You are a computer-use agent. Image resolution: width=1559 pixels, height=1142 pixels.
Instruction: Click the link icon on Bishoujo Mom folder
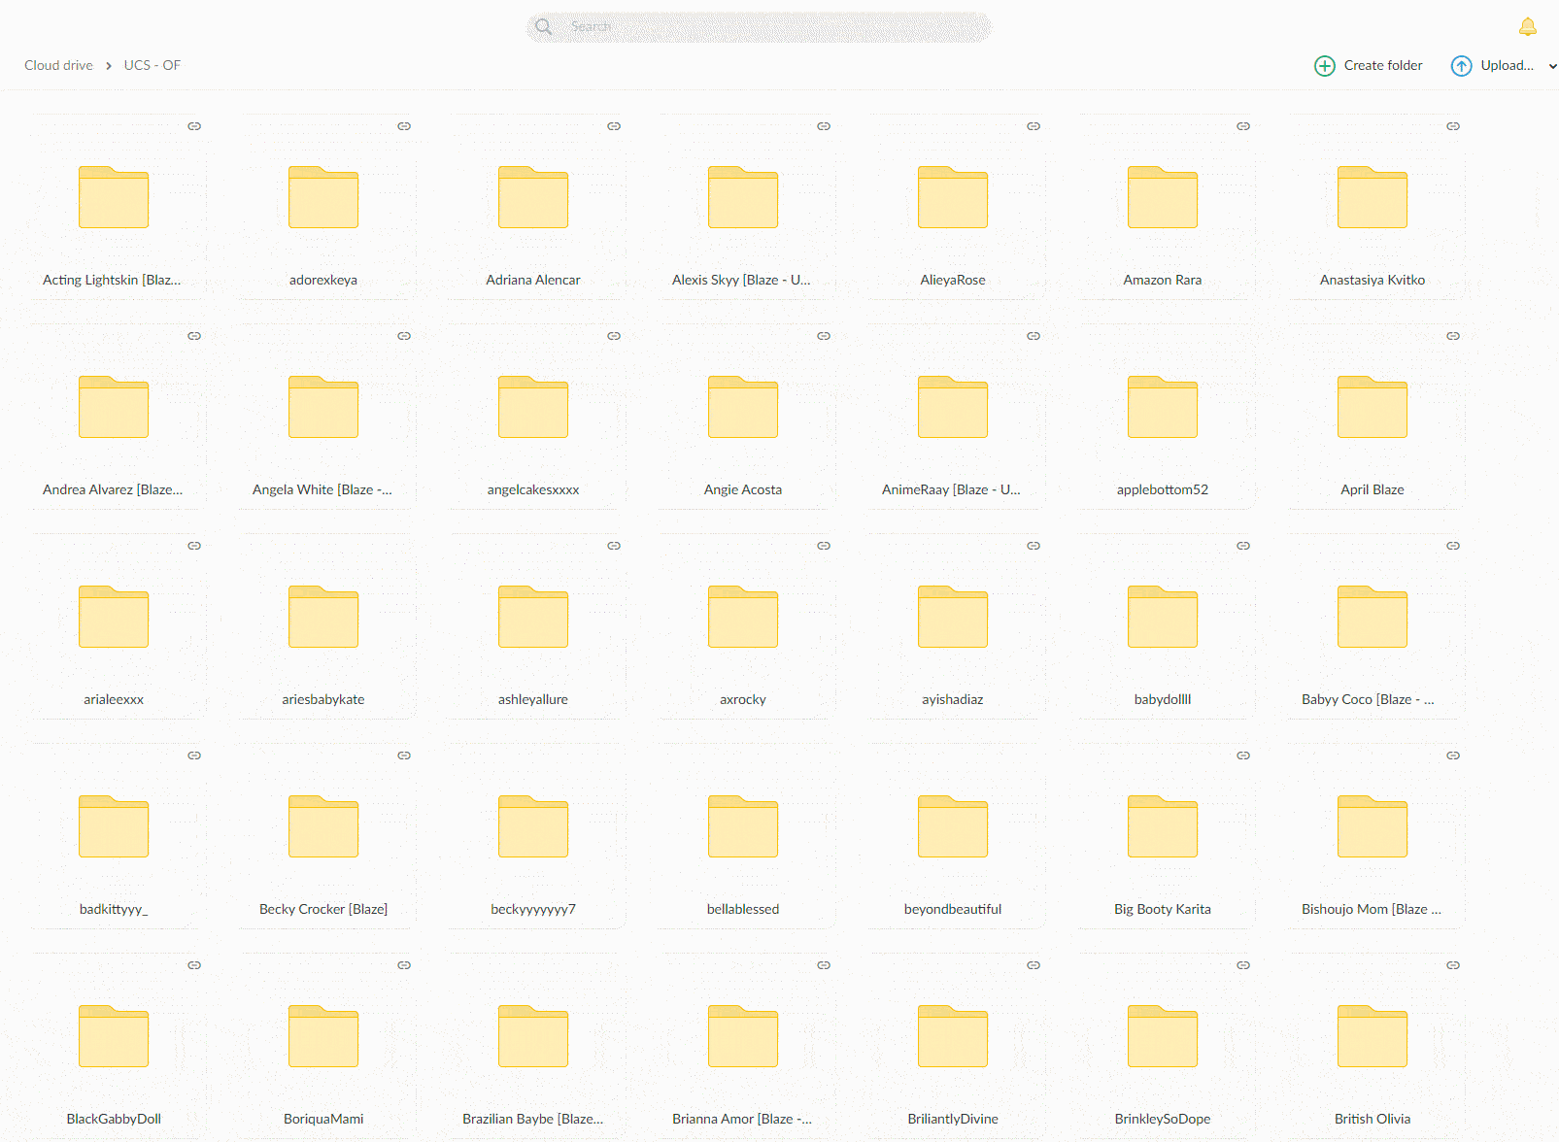click(x=1453, y=756)
